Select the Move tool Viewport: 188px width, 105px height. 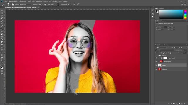[2, 10]
